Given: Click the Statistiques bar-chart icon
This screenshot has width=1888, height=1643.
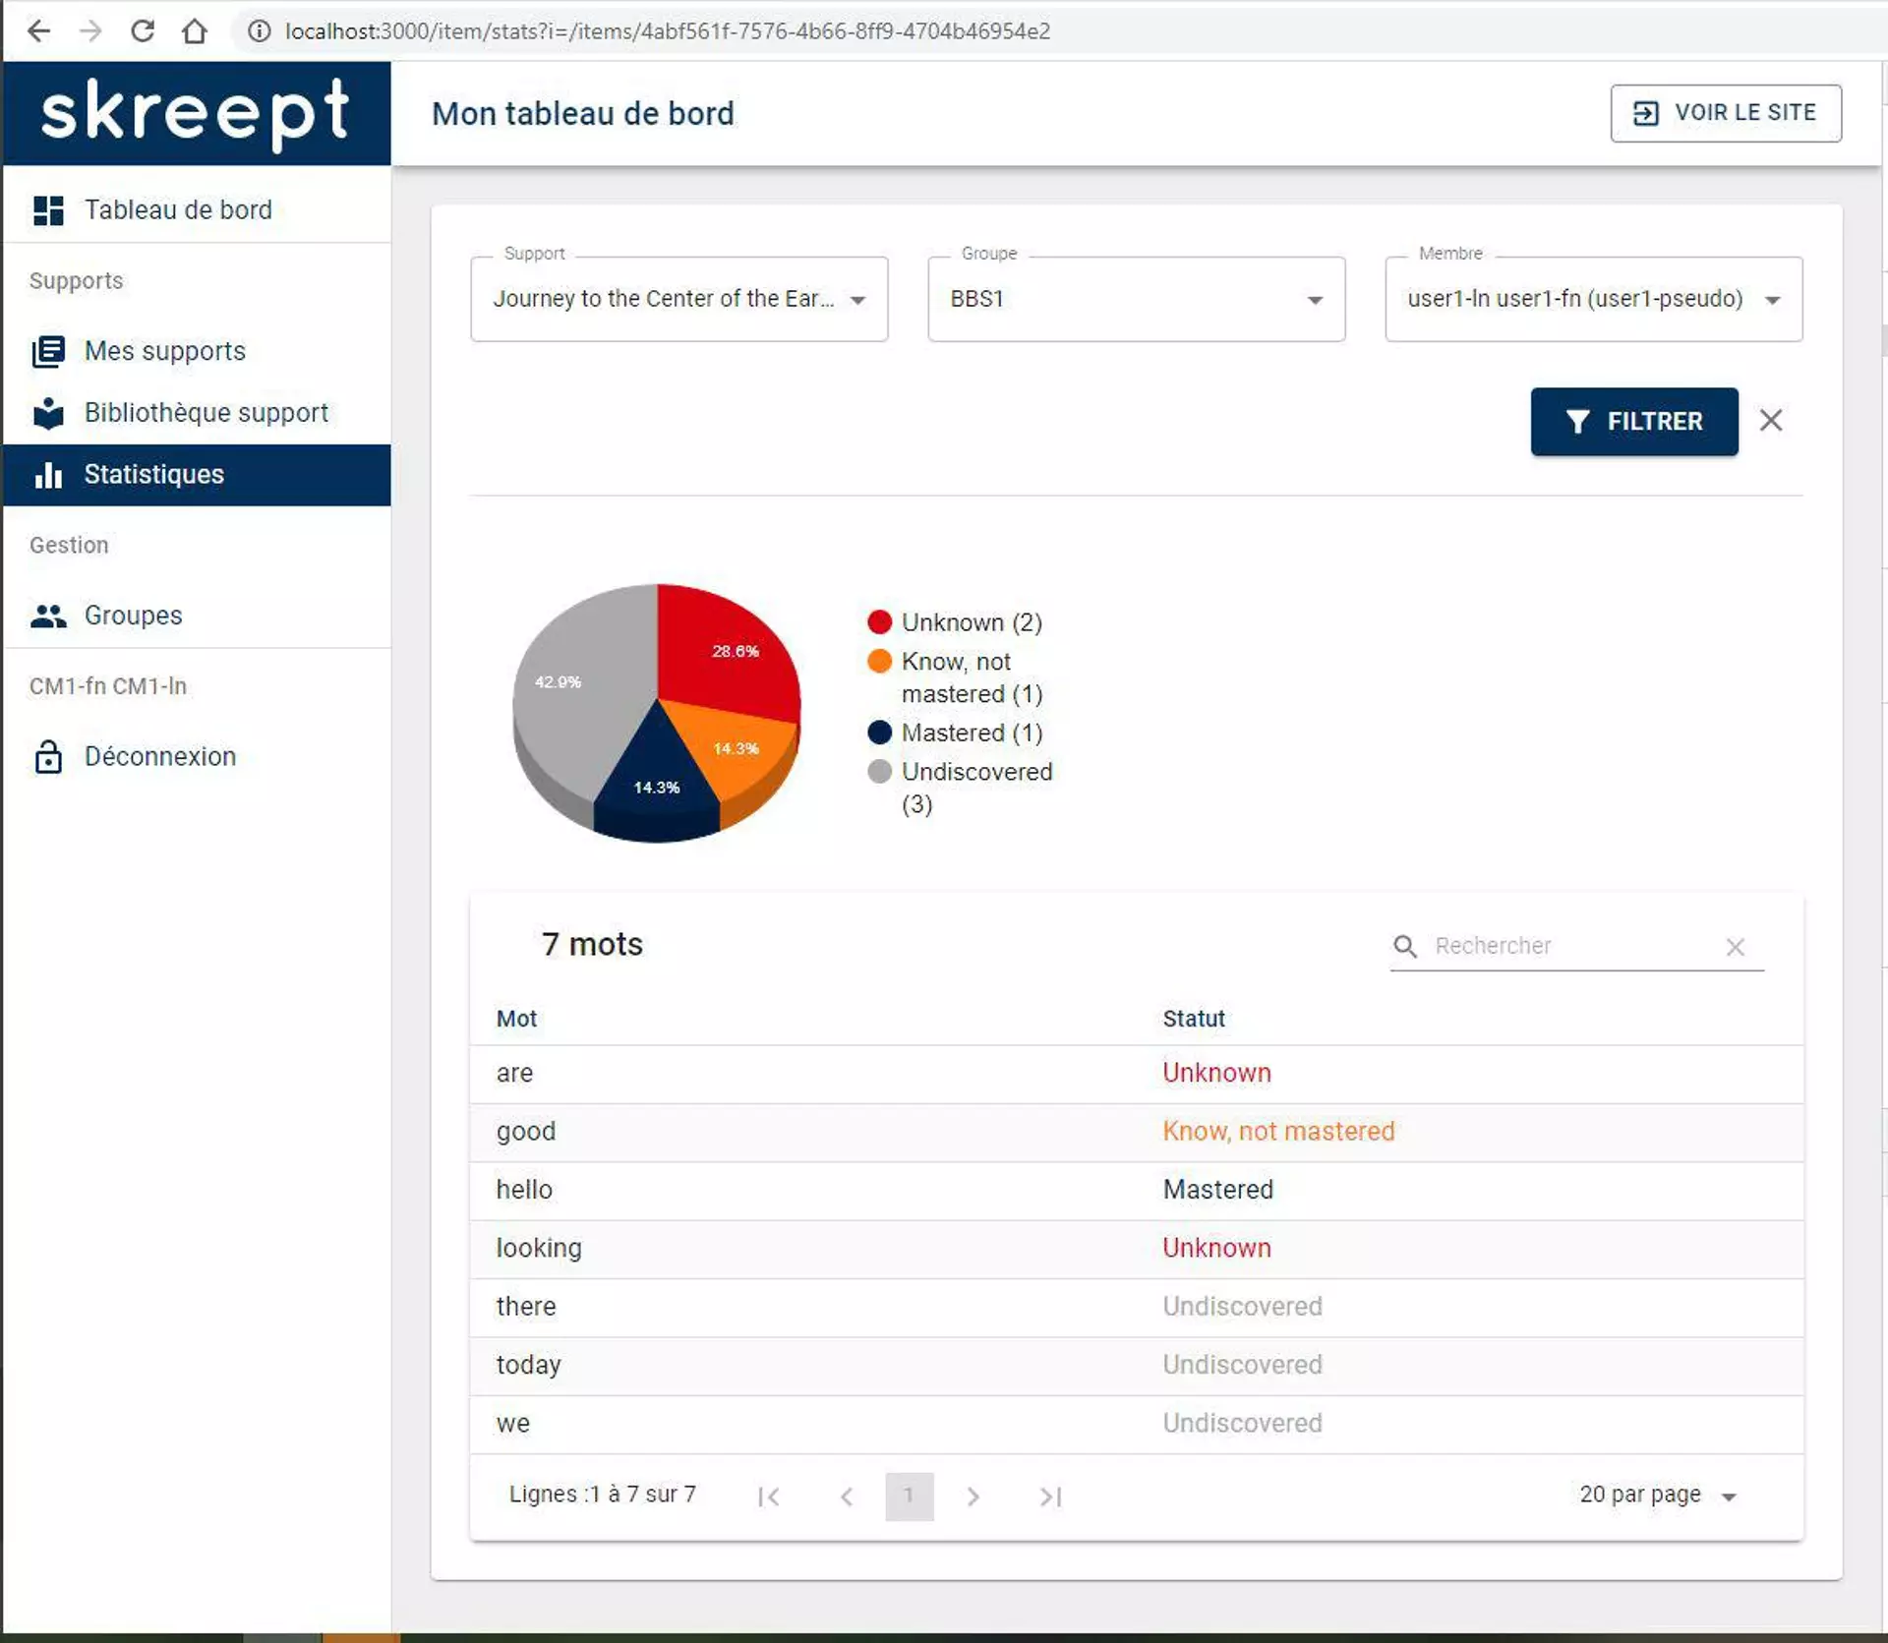Looking at the screenshot, I should pyautogui.click(x=48, y=475).
